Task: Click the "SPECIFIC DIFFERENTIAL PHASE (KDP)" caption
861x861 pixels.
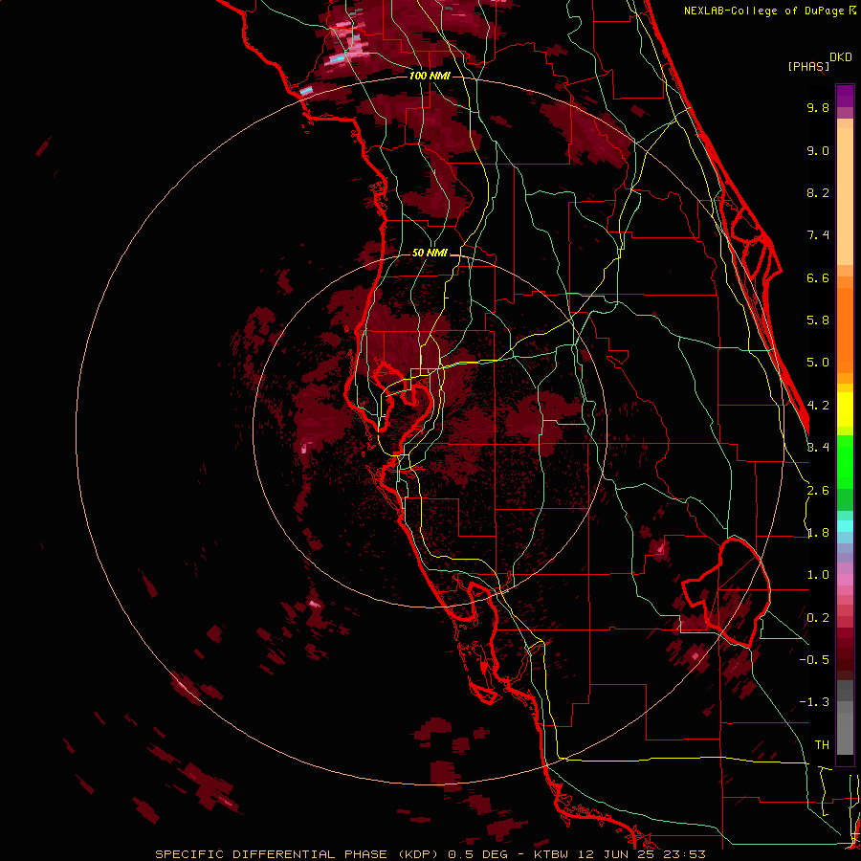Action: coord(297,854)
